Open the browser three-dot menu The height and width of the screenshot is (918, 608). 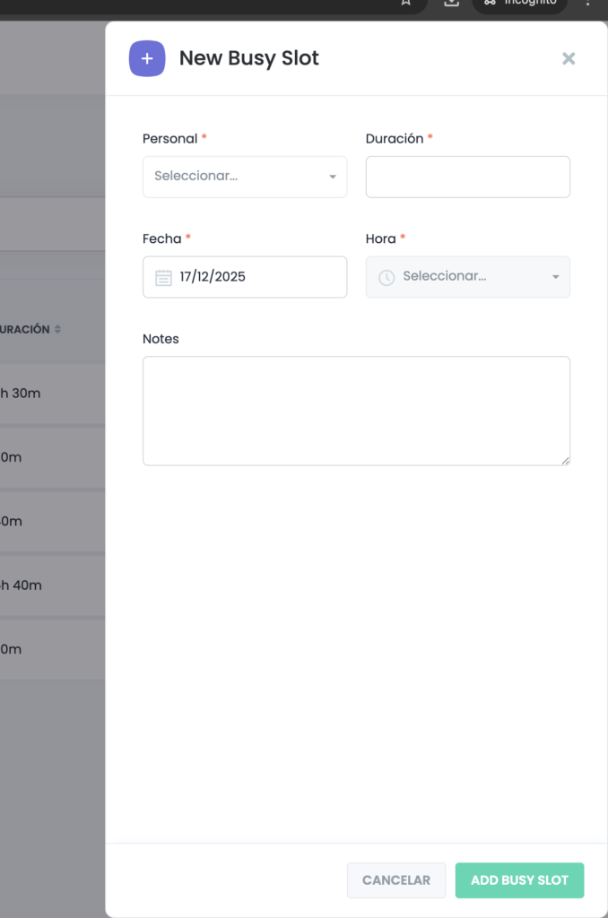coord(588,3)
